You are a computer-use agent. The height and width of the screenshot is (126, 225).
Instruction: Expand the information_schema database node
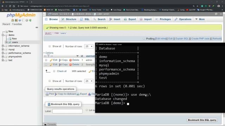pos(3,46)
